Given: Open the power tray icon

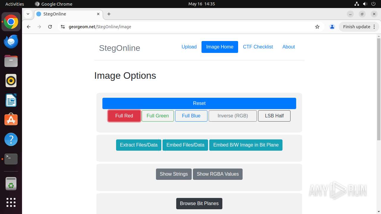Looking at the screenshot, I should click(373, 4).
